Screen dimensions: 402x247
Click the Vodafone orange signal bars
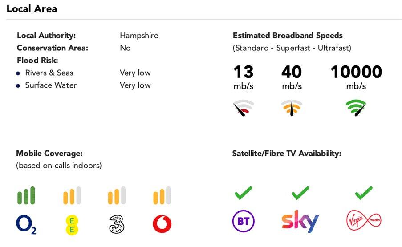click(162, 196)
